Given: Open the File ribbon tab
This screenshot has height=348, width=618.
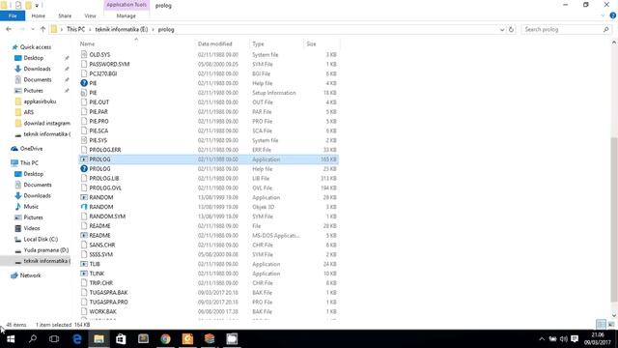Looking at the screenshot, I should click(x=13, y=15).
